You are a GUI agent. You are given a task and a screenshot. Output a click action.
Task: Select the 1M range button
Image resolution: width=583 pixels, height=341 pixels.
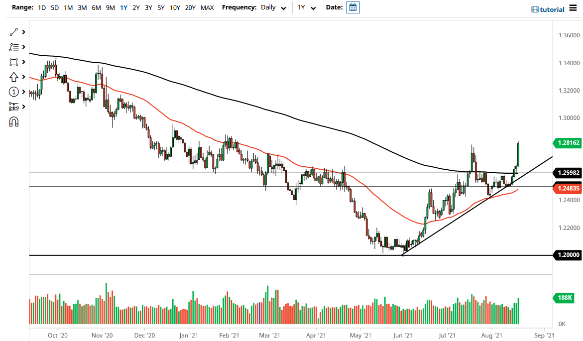click(68, 8)
